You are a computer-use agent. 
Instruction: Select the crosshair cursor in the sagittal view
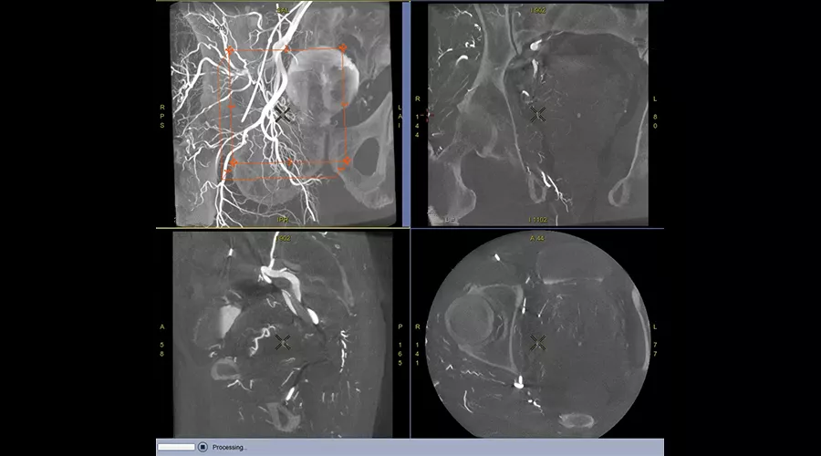pos(283,343)
